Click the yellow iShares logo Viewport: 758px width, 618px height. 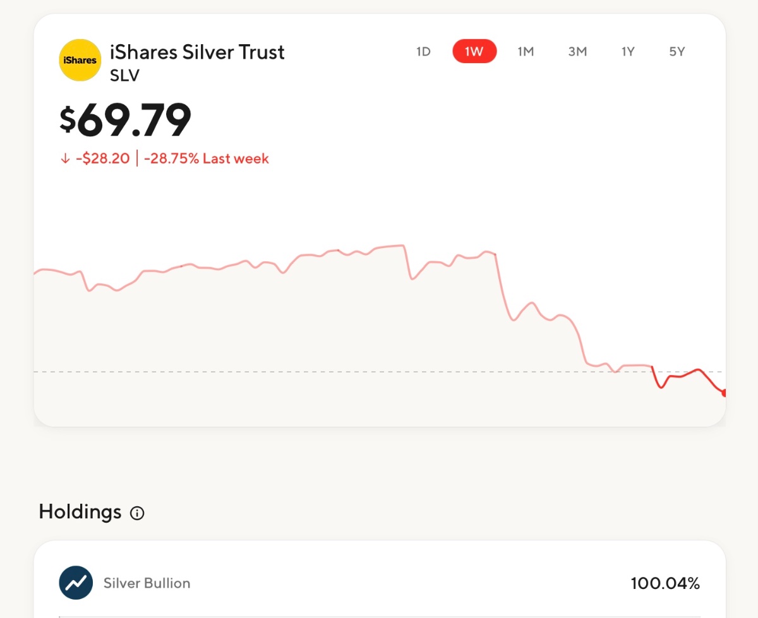(x=80, y=60)
